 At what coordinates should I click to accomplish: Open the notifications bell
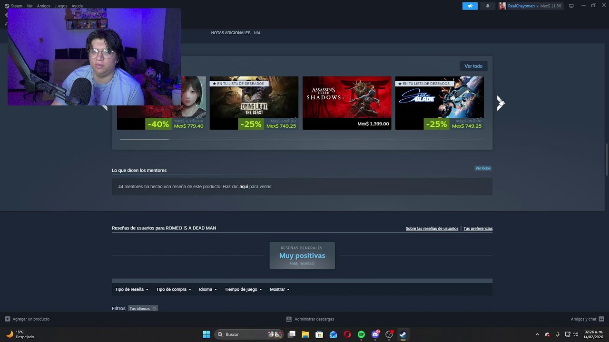[488, 6]
